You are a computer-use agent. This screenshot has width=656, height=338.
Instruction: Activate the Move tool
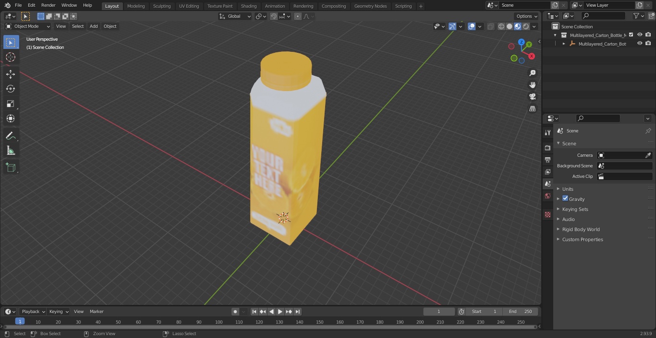point(11,74)
